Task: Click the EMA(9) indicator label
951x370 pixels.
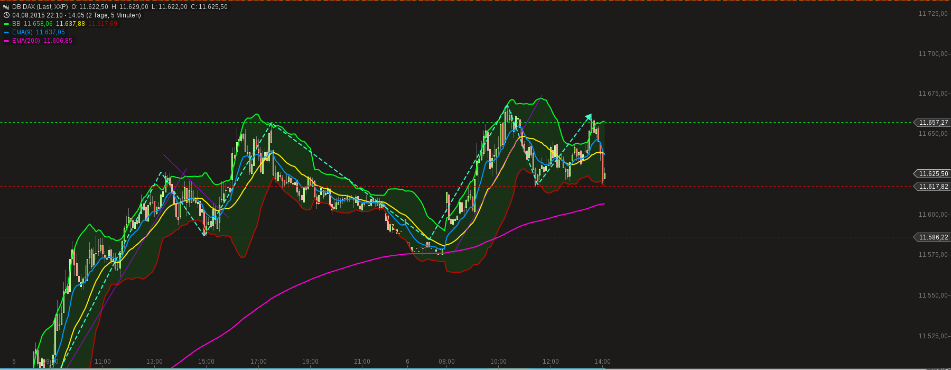Action: point(23,32)
